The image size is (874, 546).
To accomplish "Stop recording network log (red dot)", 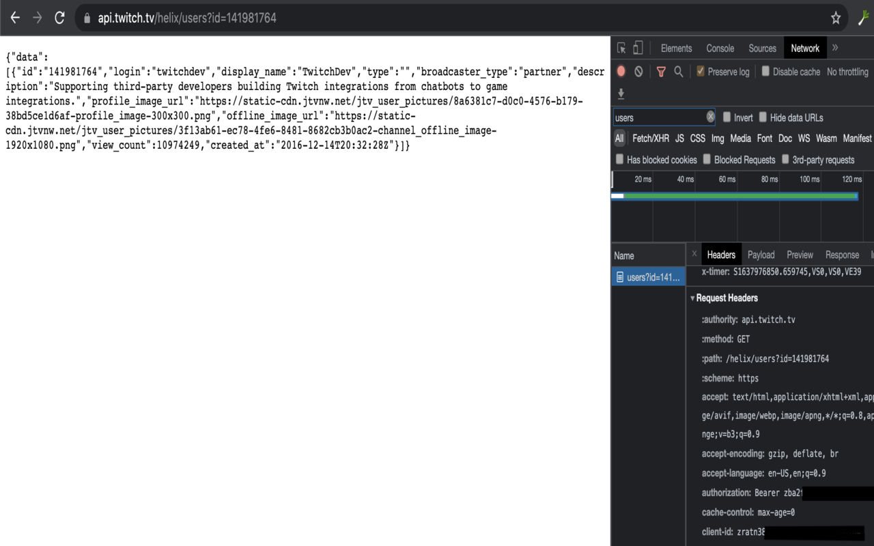I will point(621,71).
